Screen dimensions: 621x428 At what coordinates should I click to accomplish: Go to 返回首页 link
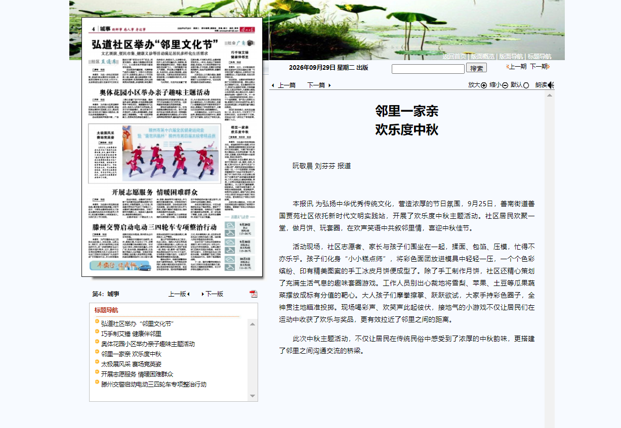pyautogui.click(x=454, y=57)
